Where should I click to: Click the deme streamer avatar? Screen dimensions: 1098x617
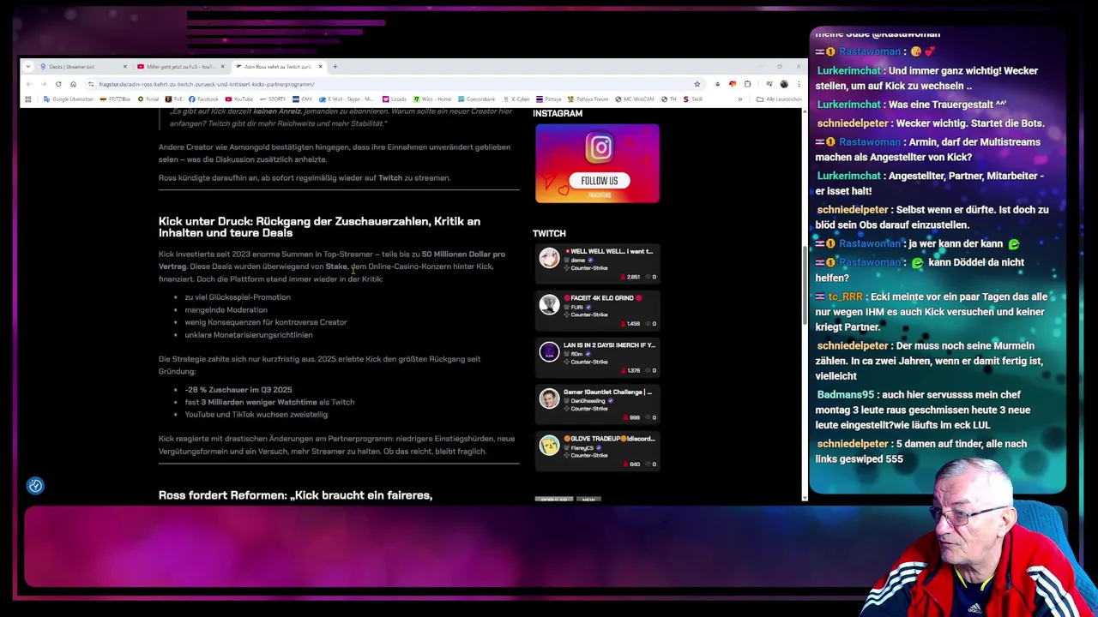click(549, 258)
